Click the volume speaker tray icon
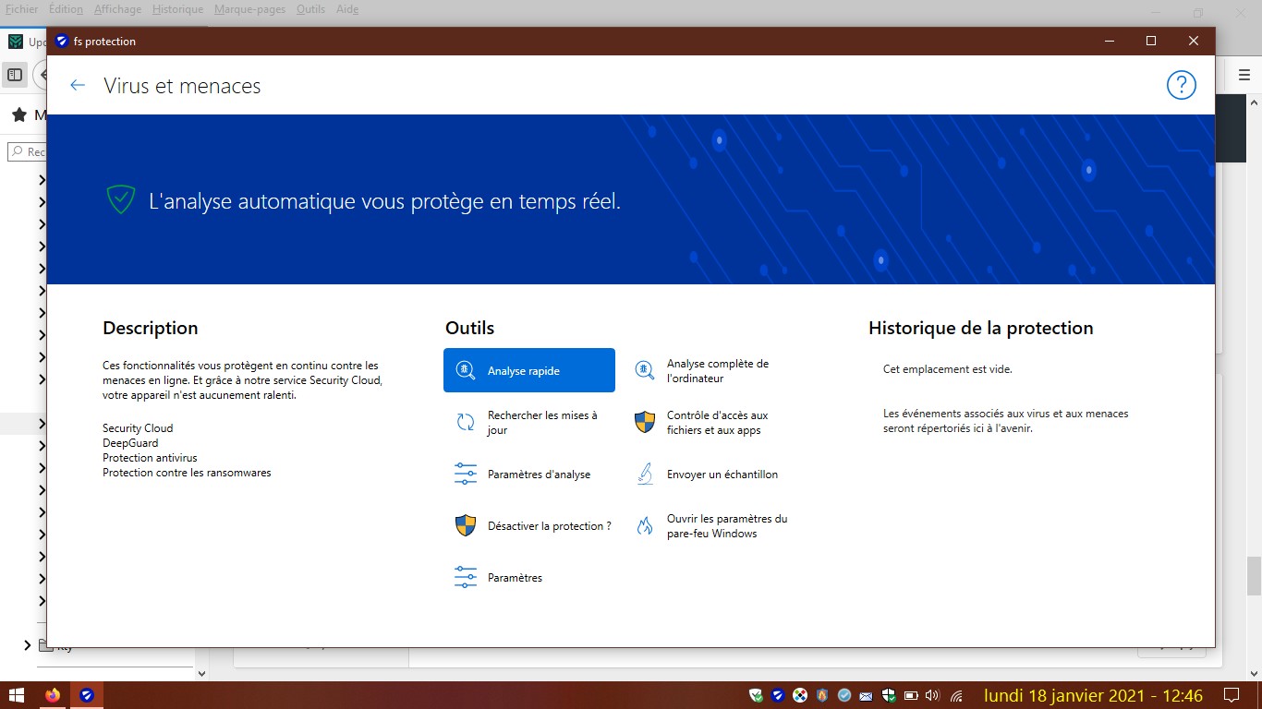Screen dimensions: 1262x709 [x=932, y=695]
